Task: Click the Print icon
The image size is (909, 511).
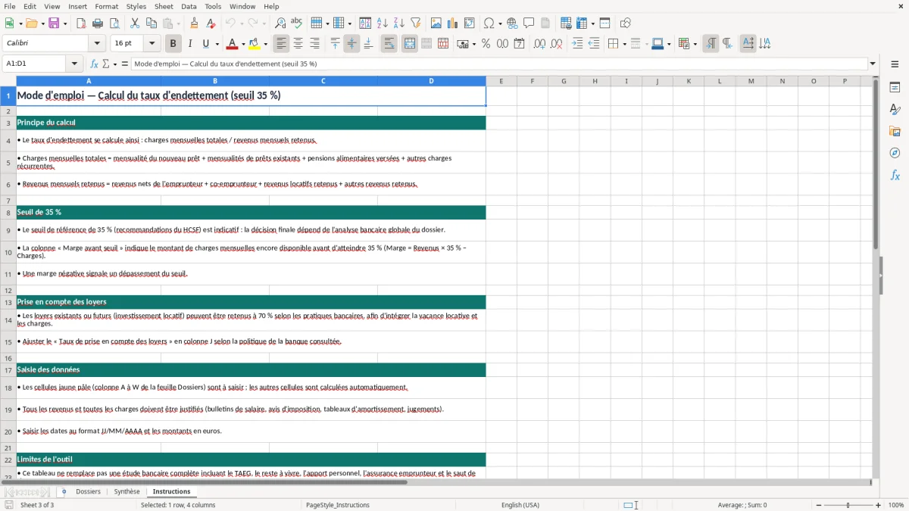Action: pos(98,23)
